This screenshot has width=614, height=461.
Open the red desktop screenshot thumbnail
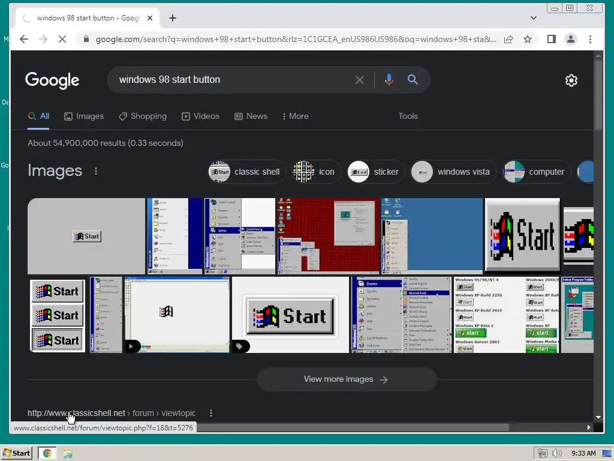[x=328, y=235]
